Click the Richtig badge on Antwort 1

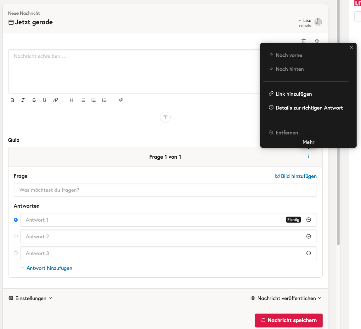pyautogui.click(x=293, y=220)
